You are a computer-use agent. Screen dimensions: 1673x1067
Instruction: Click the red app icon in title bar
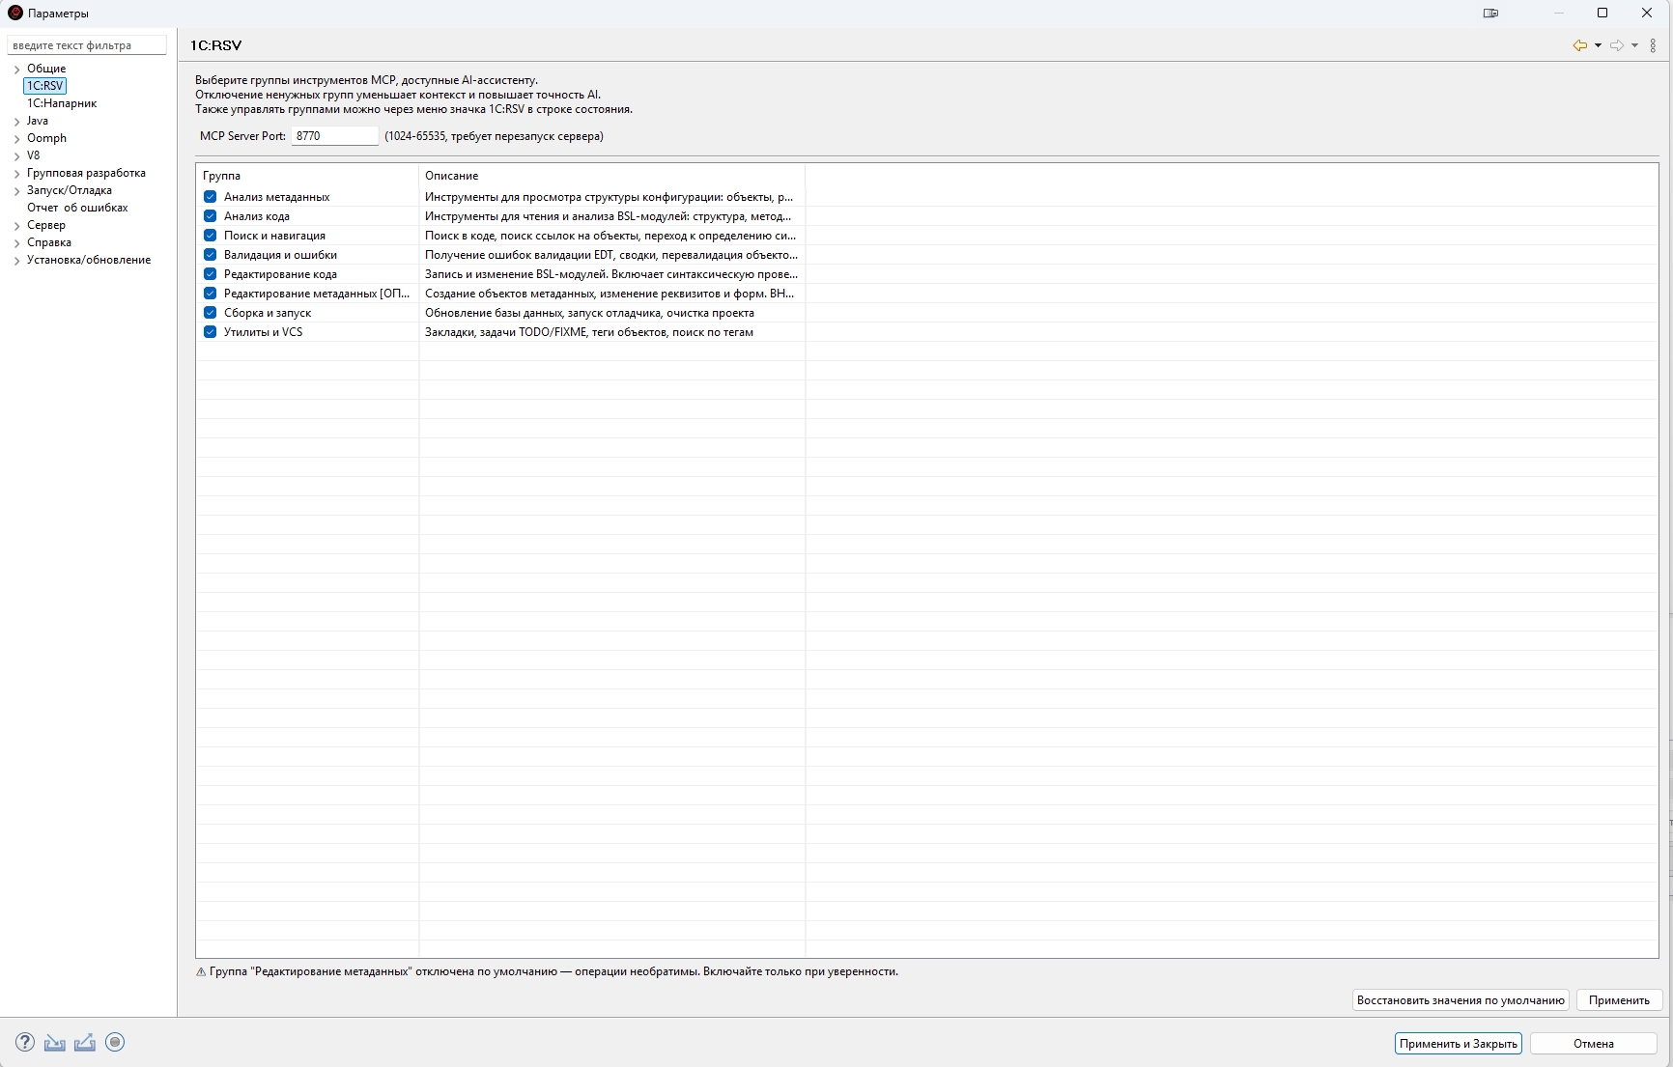14,14
